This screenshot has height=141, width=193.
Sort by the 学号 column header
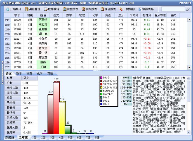[17, 15]
